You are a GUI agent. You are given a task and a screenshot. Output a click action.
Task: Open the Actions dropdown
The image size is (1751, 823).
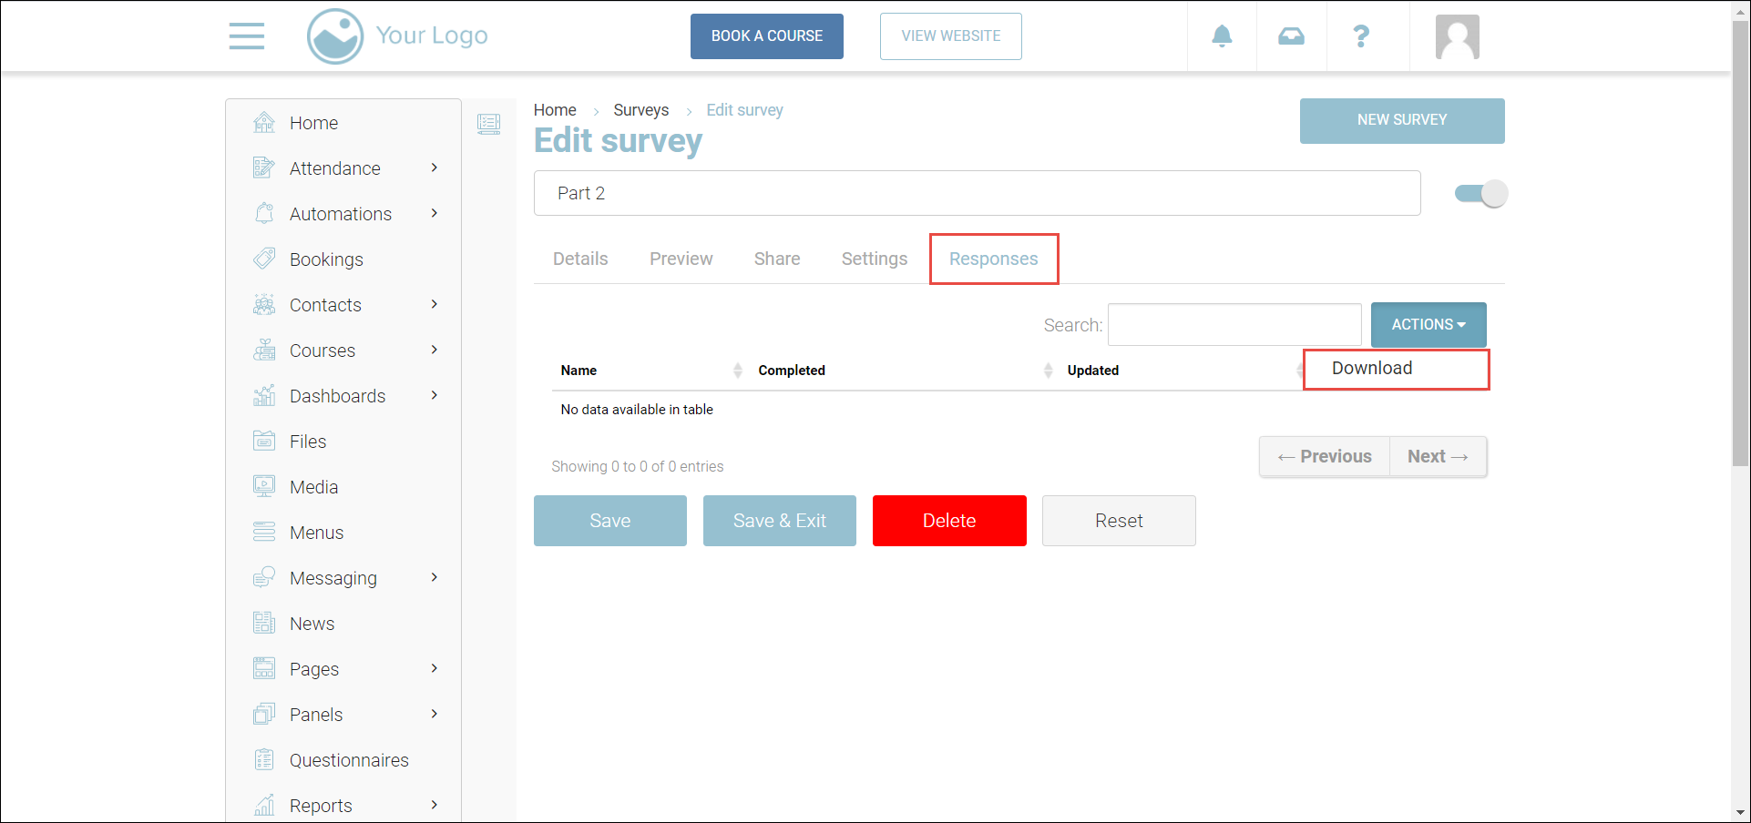(1428, 325)
